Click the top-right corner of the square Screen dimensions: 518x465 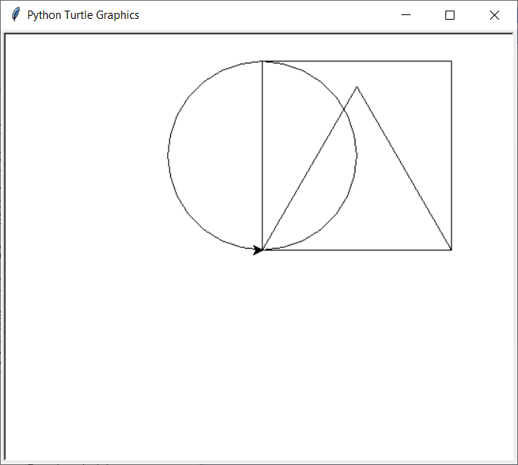click(x=451, y=61)
